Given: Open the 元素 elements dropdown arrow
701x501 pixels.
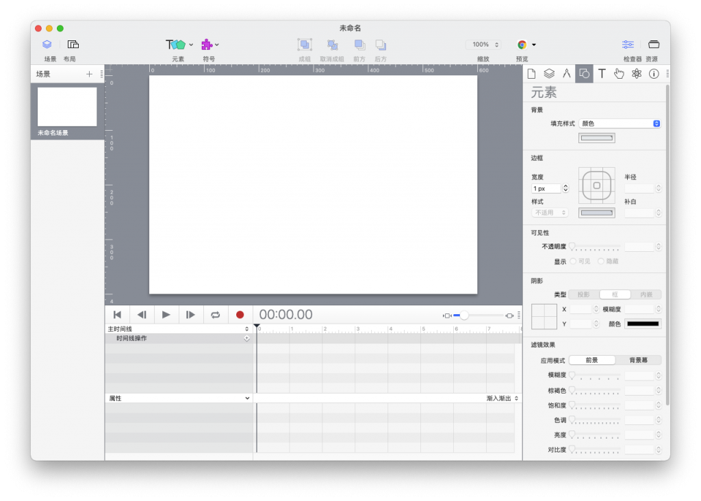Looking at the screenshot, I should [191, 44].
